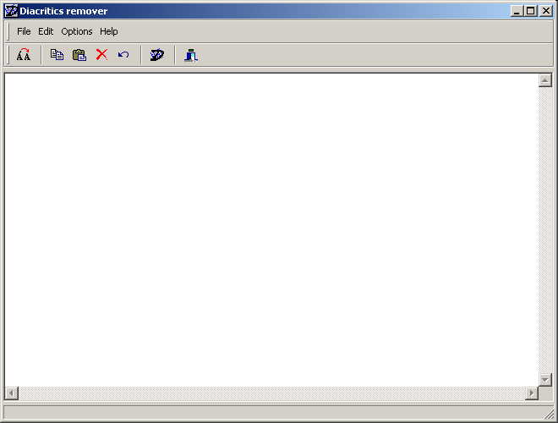Open the Edit menu
Screen dimensions: 558x423
pos(46,31)
